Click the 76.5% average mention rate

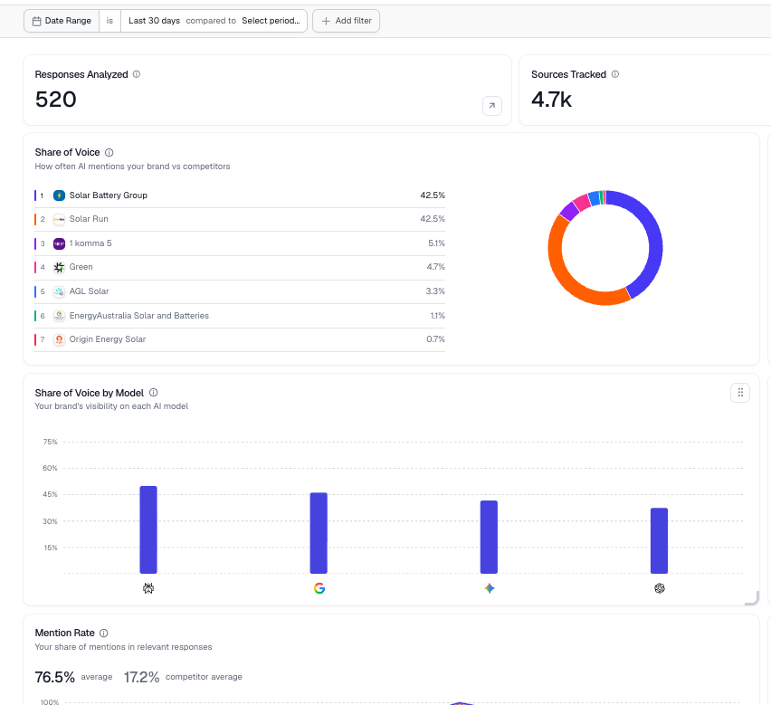click(54, 678)
